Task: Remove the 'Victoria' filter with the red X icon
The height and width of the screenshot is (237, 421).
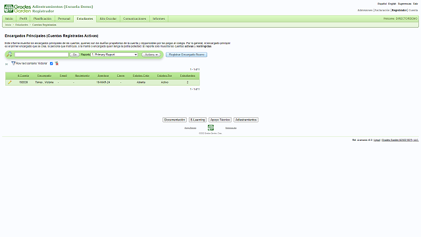Action: coord(57,63)
